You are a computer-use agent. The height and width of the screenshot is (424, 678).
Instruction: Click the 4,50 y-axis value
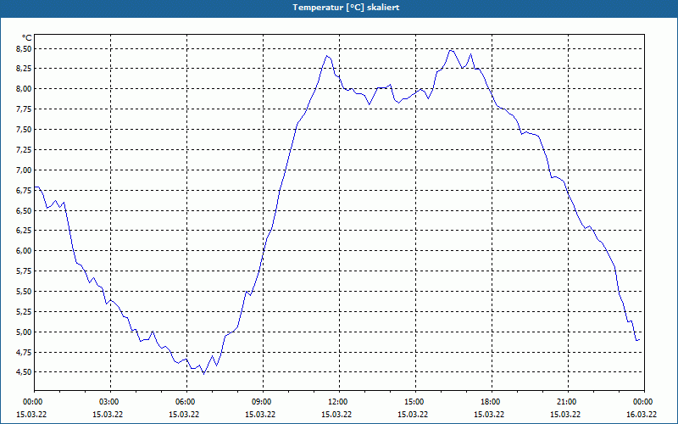[x=25, y=372]
